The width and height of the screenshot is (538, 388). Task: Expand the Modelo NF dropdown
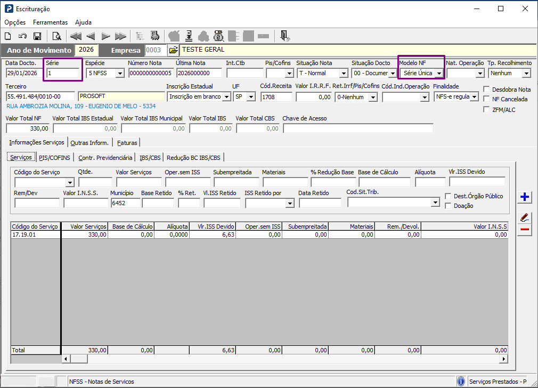click(439, 73)
